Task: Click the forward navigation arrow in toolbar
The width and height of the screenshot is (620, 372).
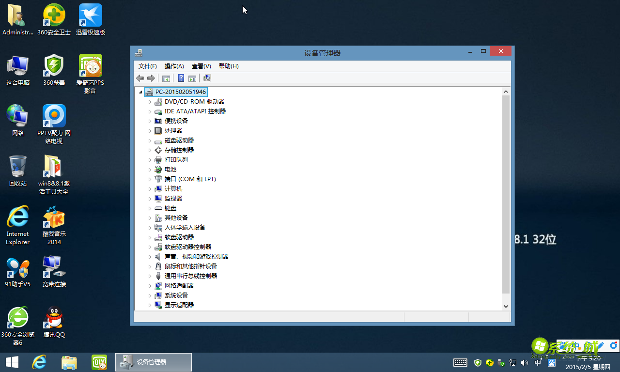Action: click(x=151, y=78)
